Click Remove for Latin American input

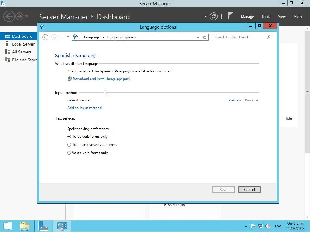[x=251, y=100]
